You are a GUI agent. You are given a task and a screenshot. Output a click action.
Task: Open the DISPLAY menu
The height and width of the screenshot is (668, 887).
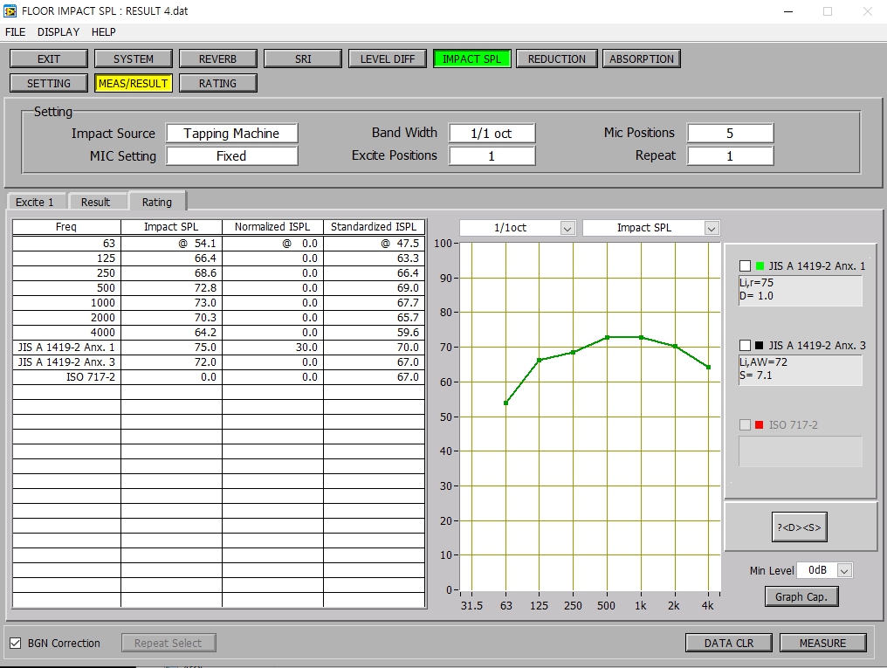pyautogui.click(x=58, y=32)
